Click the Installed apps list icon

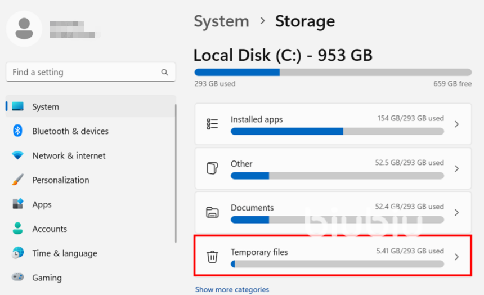click(212, 124)
